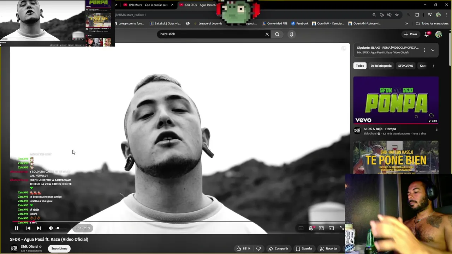Image resolution: width=452 pixels, height=254 pixels.
Task: Open the Facebook bookmark
Action: [x=300, y=24]
